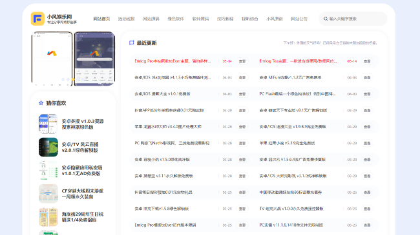
Task: Click 查看 beside the v3.4.0 post
Action: coord(242,127)
